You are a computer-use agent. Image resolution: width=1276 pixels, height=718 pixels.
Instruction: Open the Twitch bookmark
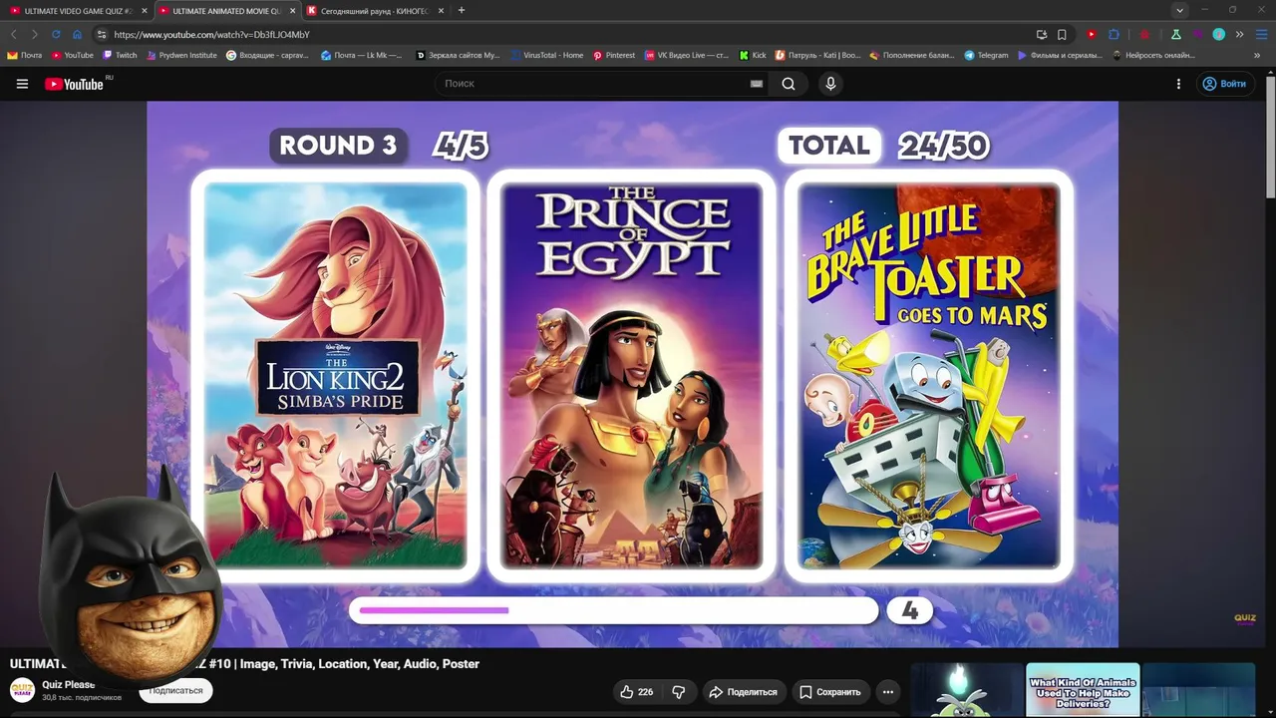tap(120, 55)
